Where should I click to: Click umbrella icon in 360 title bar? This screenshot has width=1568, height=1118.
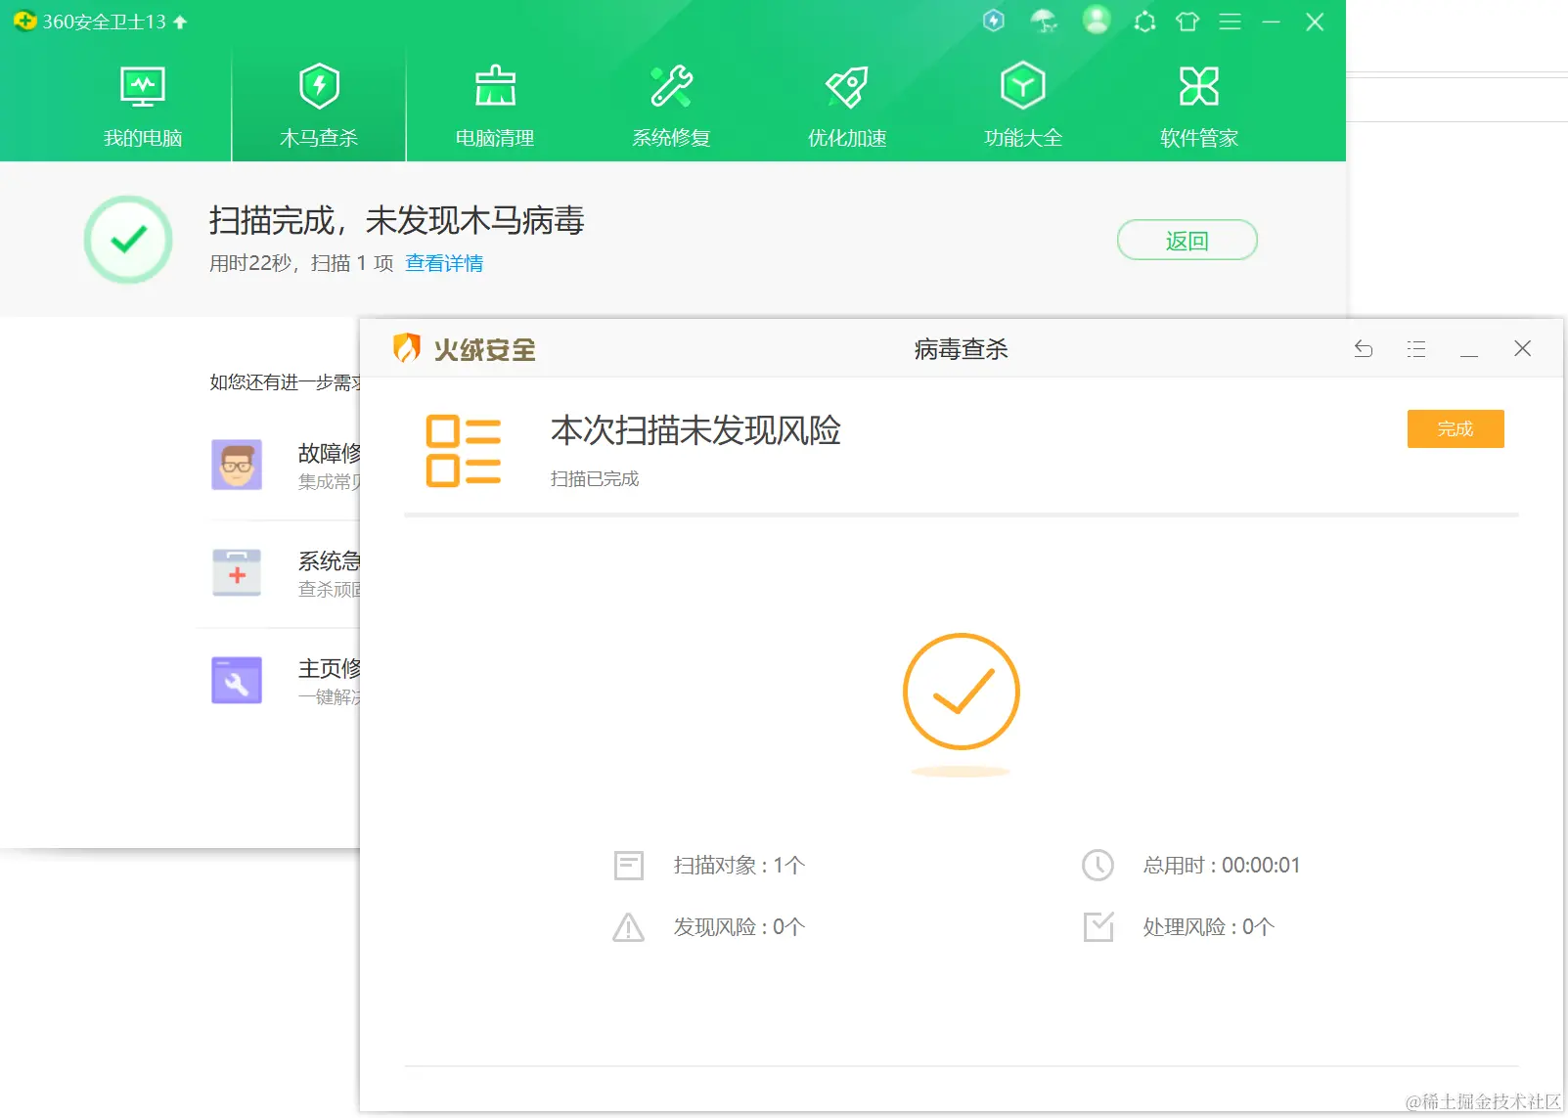[1045, 21]
